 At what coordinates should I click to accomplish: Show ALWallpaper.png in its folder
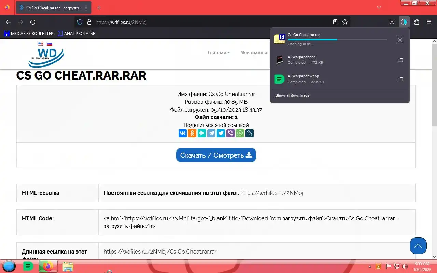click(x=400, y=60)
